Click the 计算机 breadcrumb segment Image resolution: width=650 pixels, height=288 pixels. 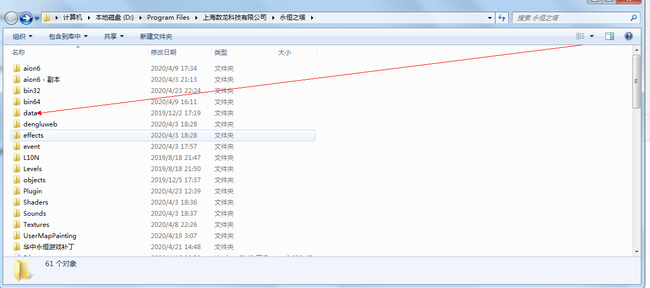coord(73,18)
